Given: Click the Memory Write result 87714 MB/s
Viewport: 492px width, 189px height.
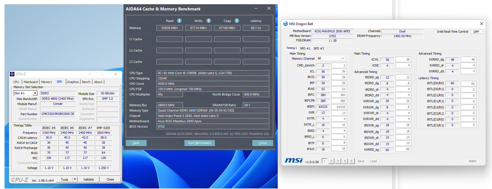Looking at the screenshot, I should pos(198,28).
